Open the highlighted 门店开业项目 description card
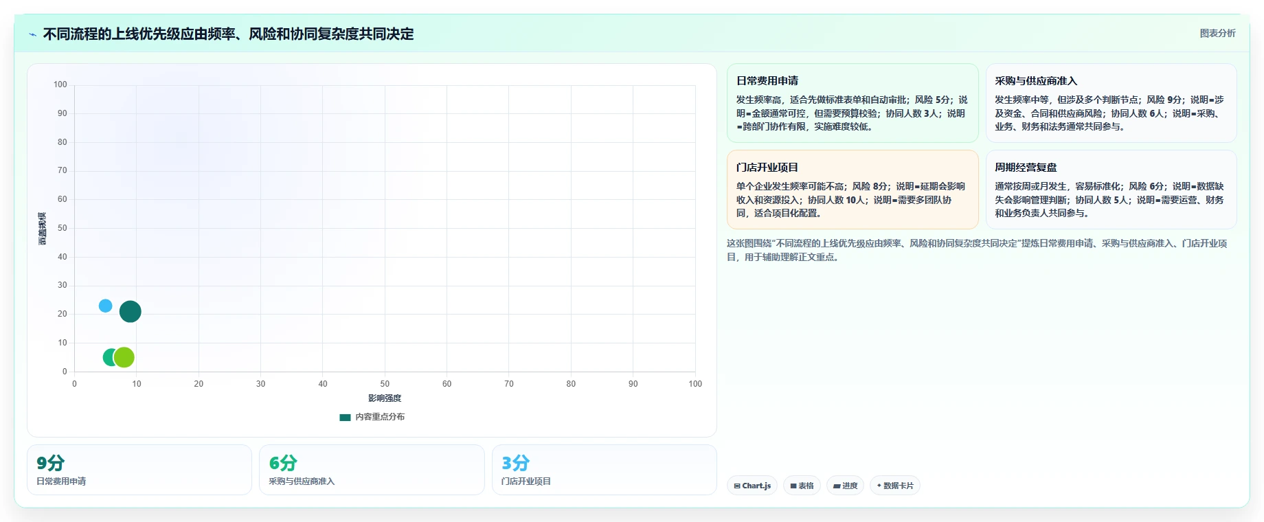1264x522 pixels. tap(853, 190)
